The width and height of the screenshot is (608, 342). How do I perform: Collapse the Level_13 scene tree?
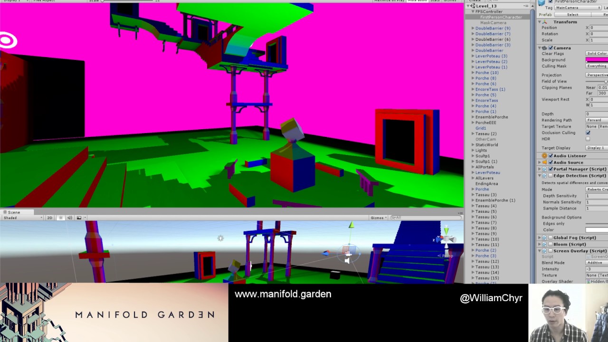[x=468, y=6]
